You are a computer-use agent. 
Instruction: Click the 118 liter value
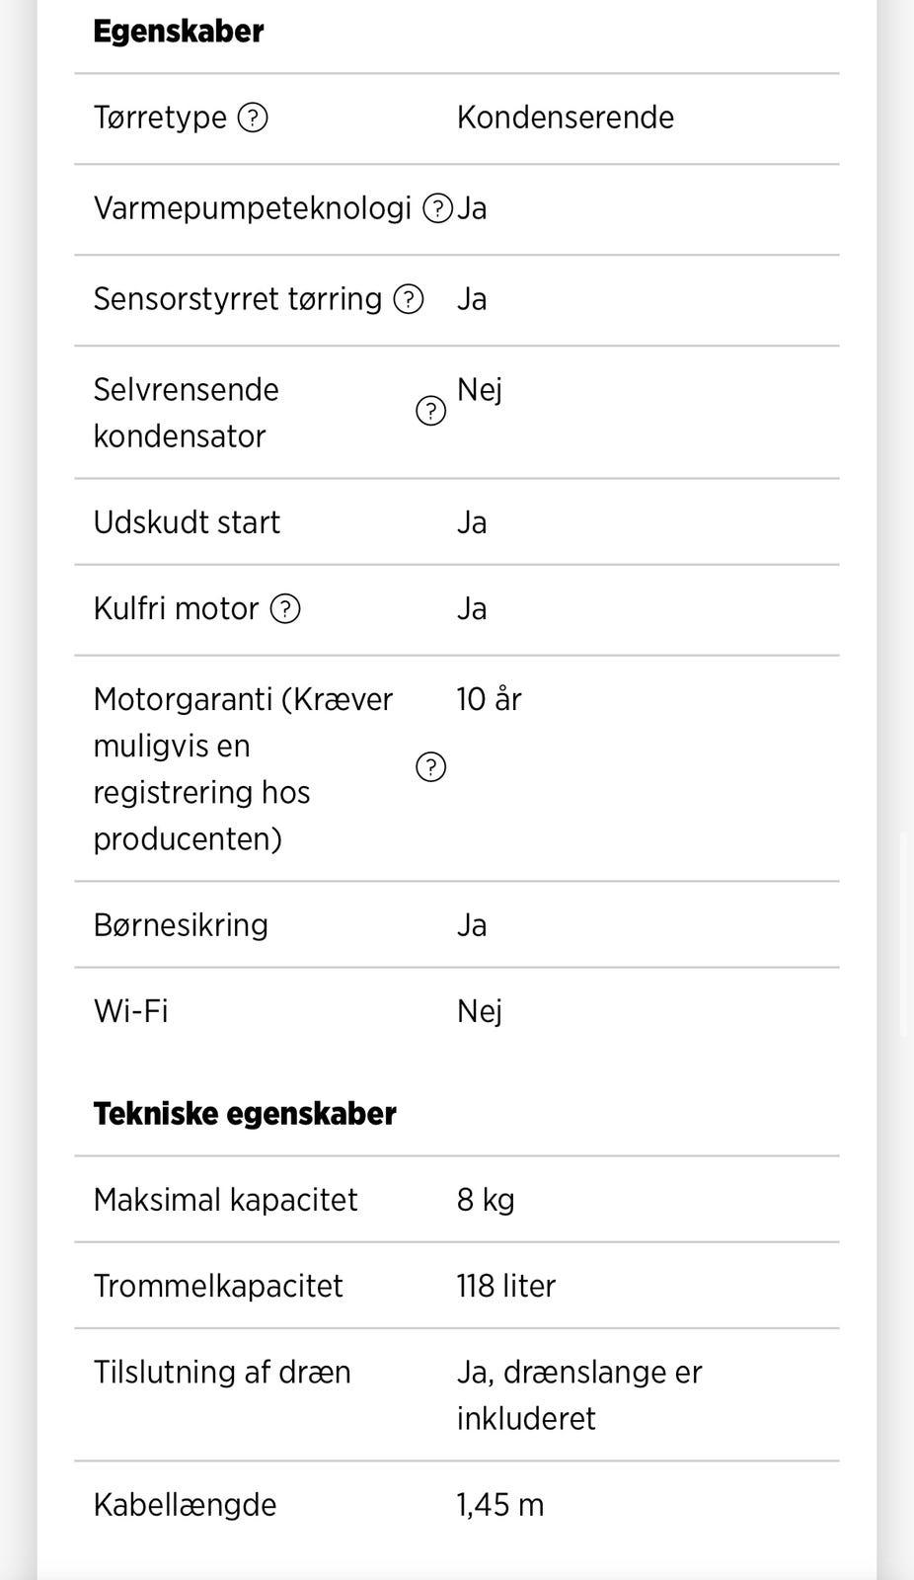click(505, 1286)
